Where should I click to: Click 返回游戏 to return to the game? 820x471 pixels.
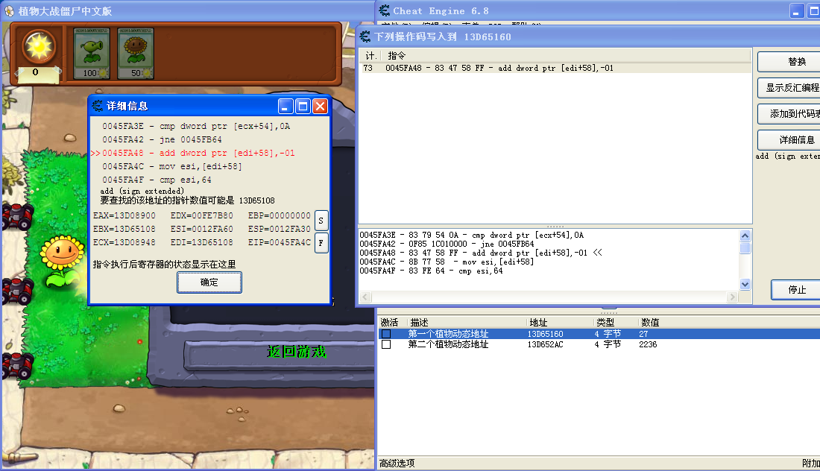tap(297, 352)
